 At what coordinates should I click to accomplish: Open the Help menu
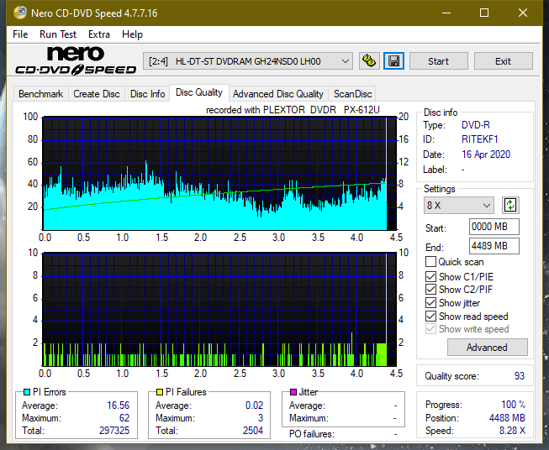[132, 34]
